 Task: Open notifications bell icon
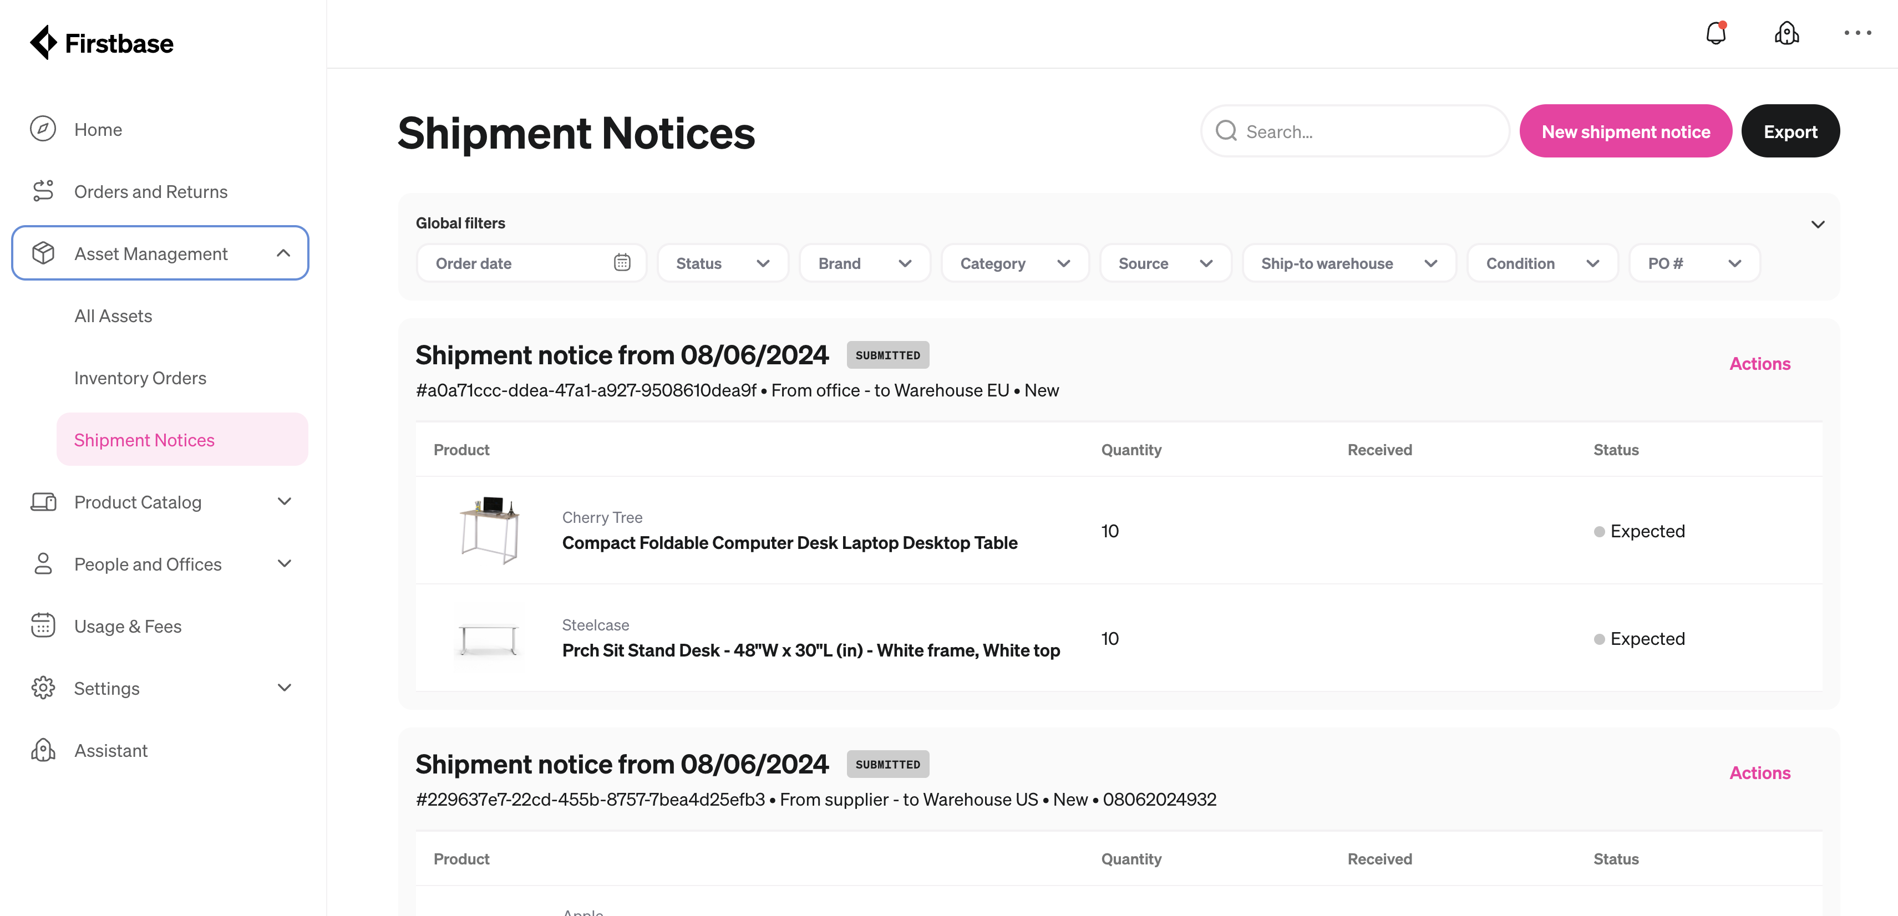coord(1716,33)
